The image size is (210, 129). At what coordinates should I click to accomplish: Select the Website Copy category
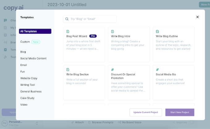coord(29,78)
